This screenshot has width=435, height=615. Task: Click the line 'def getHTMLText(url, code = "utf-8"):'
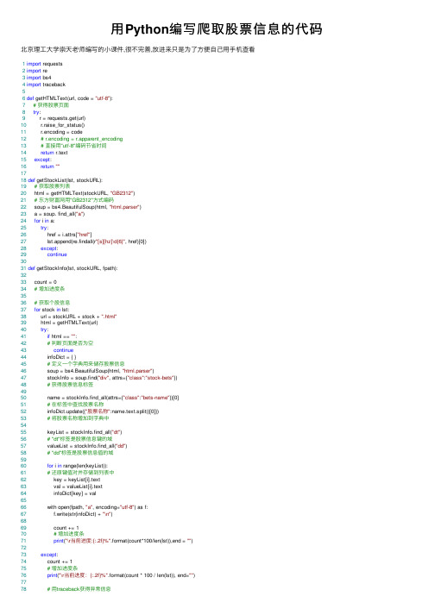click(70, 98)
